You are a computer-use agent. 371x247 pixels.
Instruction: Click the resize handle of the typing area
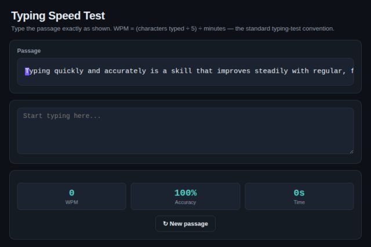point(351,152)
